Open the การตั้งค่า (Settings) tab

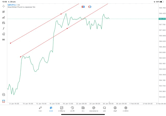(x=126, y=109)
